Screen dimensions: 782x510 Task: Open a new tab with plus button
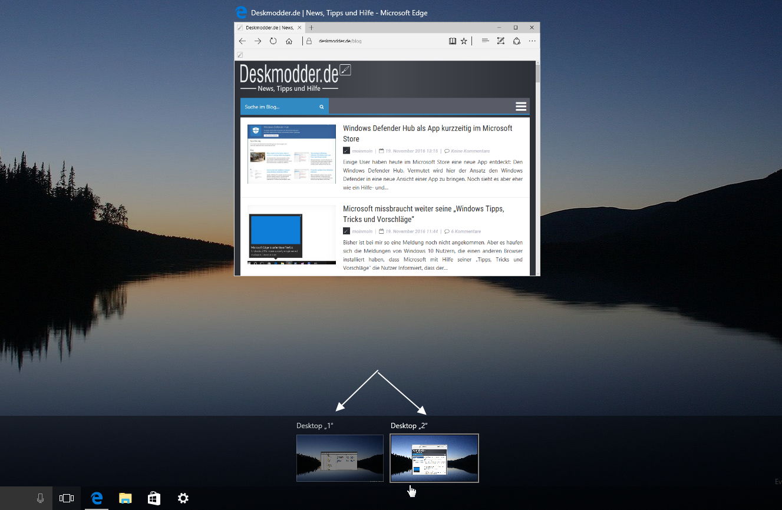click(x=312, y=28)
